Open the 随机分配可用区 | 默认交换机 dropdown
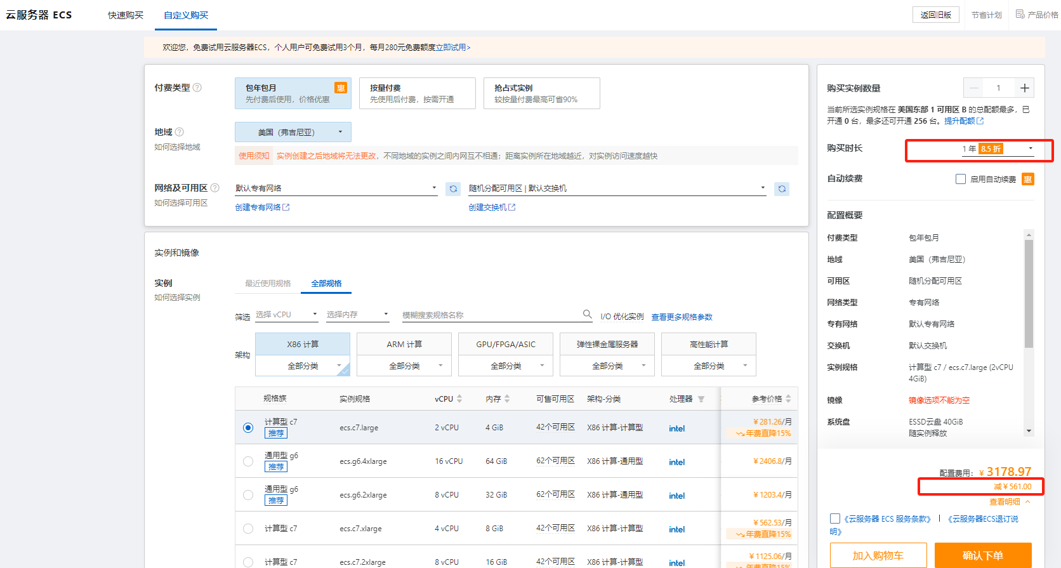The height and width of the screenshot is (568, 1061). click(x=617, y=188)
